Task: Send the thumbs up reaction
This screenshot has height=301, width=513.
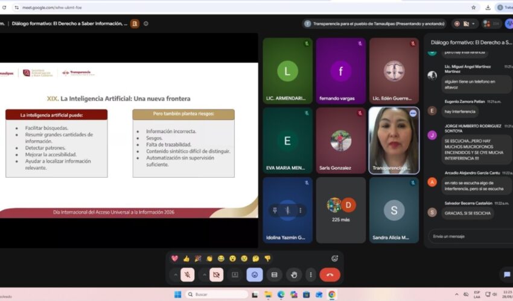Action: point(186,259)
